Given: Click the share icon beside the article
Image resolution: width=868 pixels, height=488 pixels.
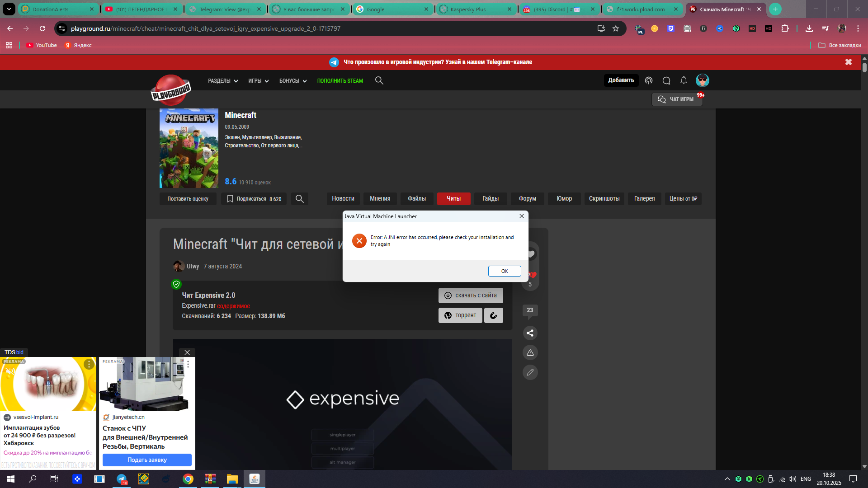Looking at the screenshot, I should [x=530, y=333].
